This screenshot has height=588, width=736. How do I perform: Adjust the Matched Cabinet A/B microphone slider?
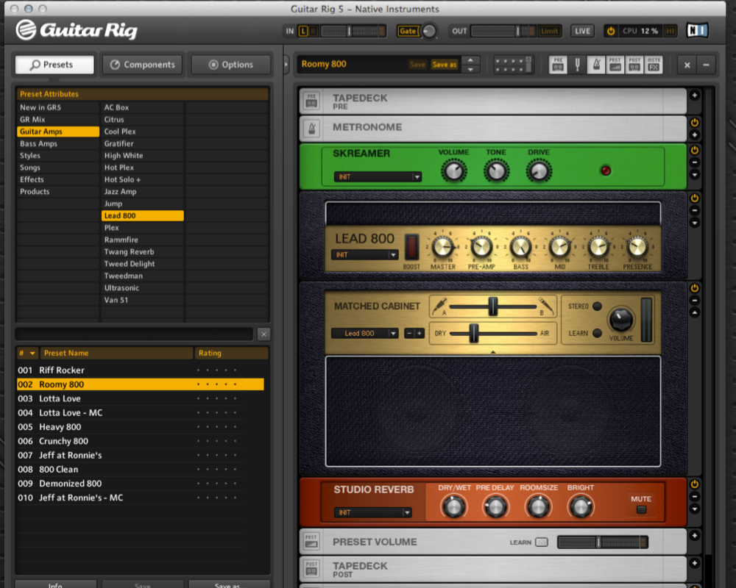point(493,306)
